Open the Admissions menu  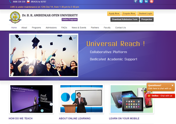click(51, 28)
